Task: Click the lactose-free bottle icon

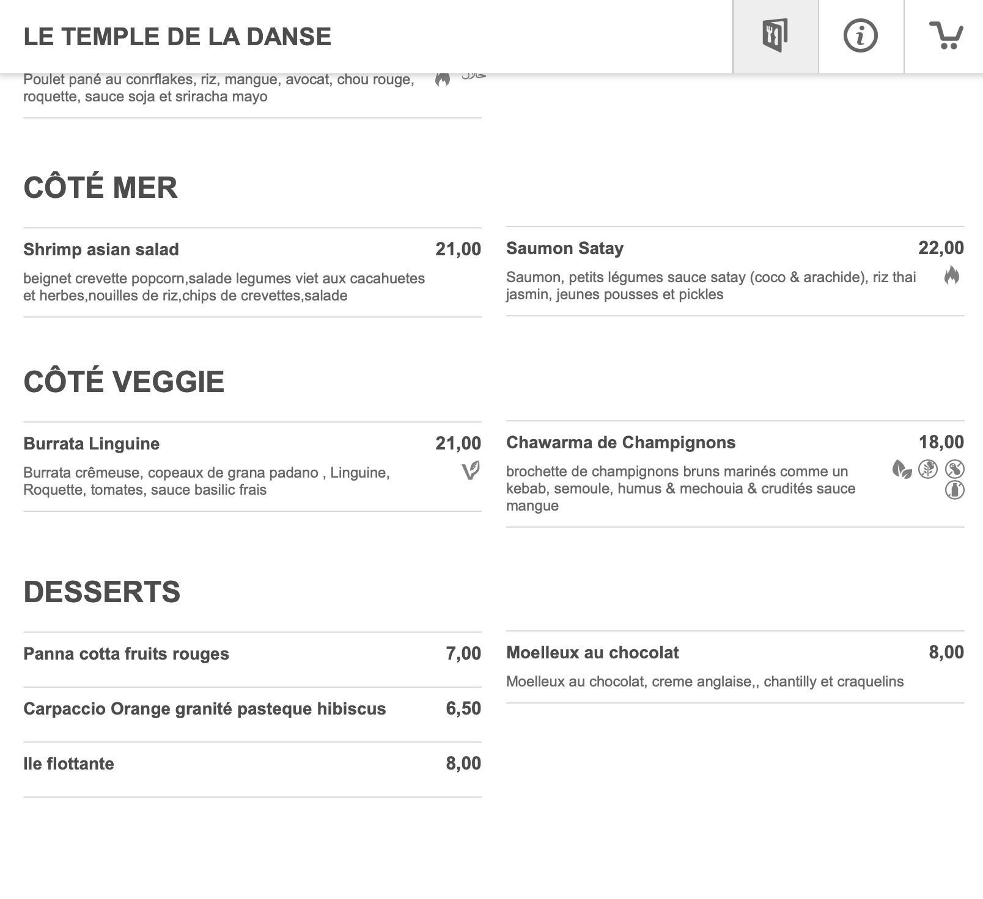Action: 955,490
